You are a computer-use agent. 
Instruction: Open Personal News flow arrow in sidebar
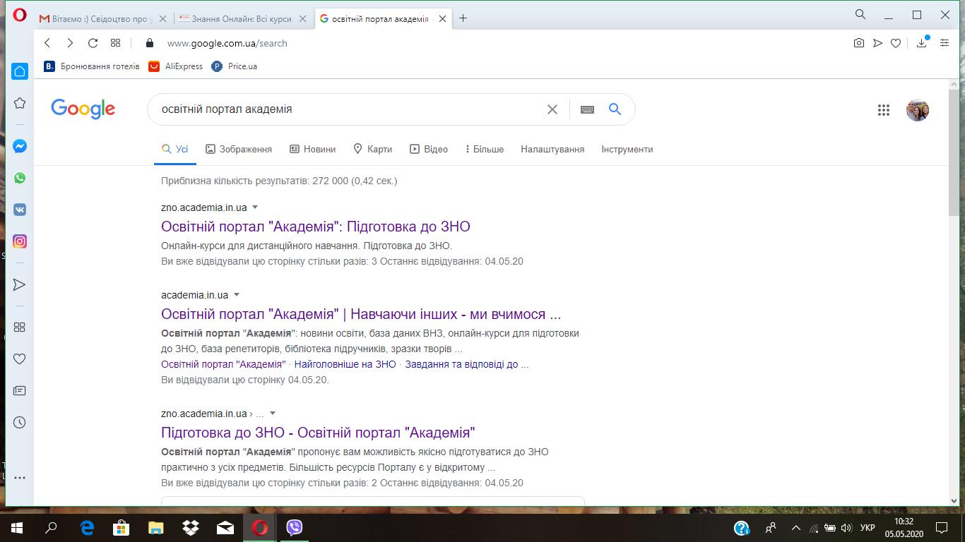(x=20, y=284)
